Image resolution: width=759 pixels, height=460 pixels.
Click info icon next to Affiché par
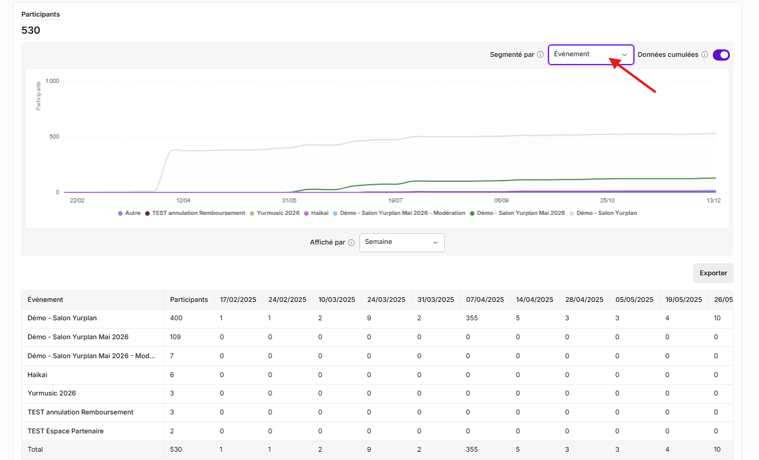click(x=351, y=242)
